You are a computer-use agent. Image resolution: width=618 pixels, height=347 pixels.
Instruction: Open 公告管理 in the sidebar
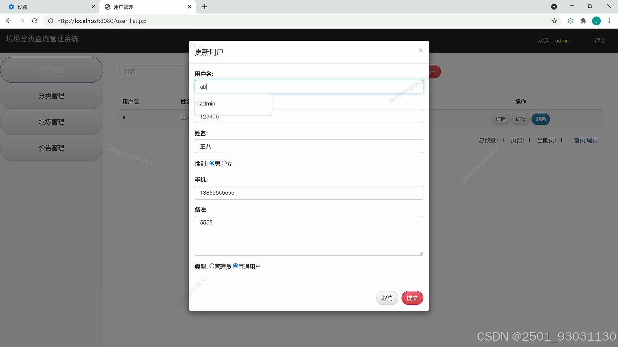click(51, 148)
